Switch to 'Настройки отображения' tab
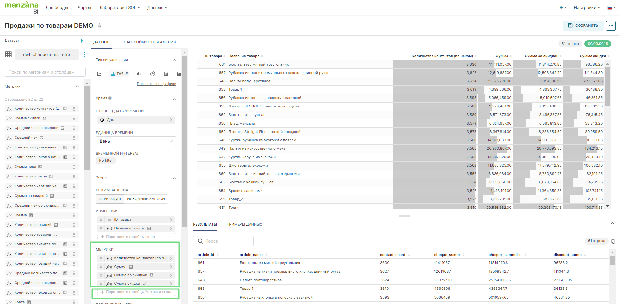This screenshot has height=304, width=619. pyautogui.click(x=150, y=42)
